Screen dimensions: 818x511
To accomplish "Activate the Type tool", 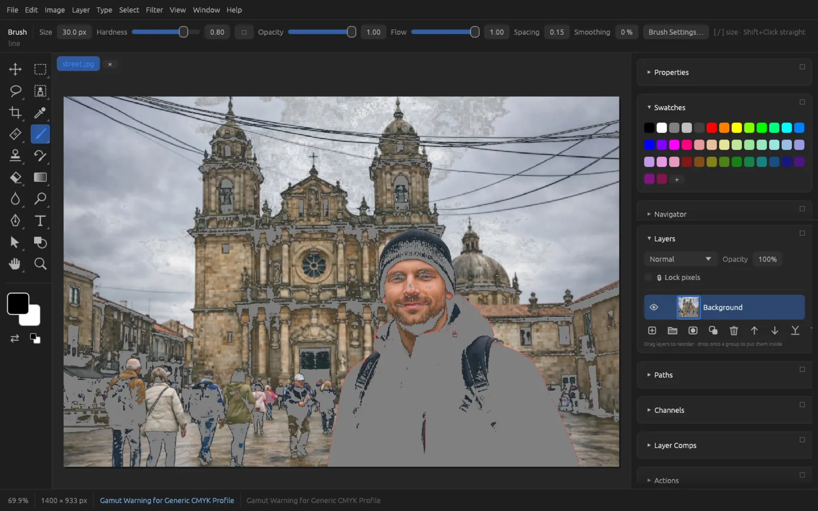I will point(40,220).
